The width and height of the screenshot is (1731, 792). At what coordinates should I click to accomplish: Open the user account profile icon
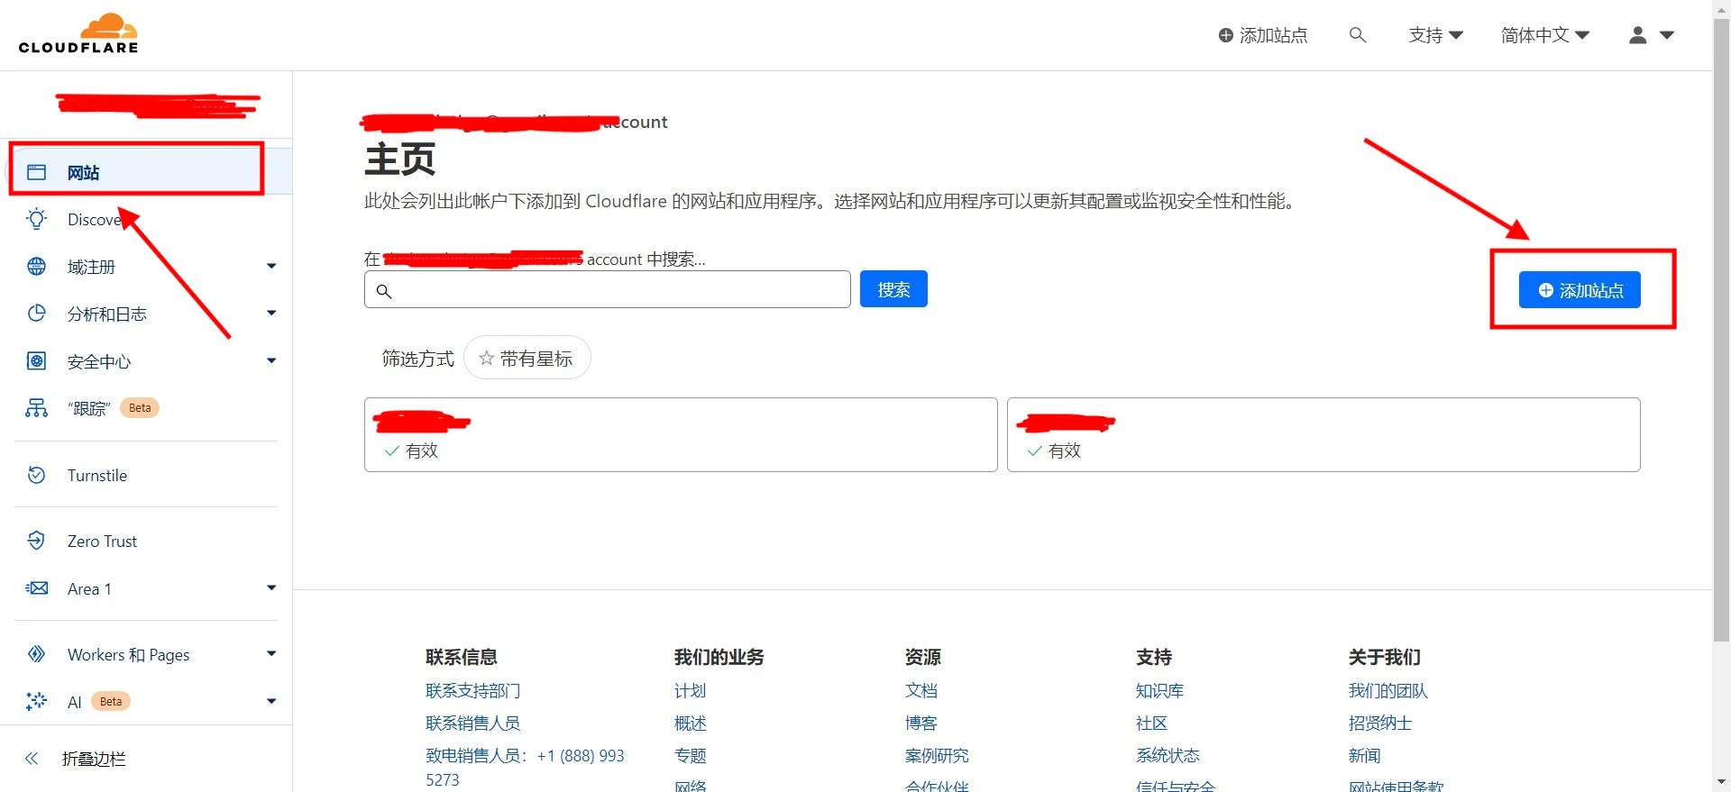click(x=1638, y=35)
